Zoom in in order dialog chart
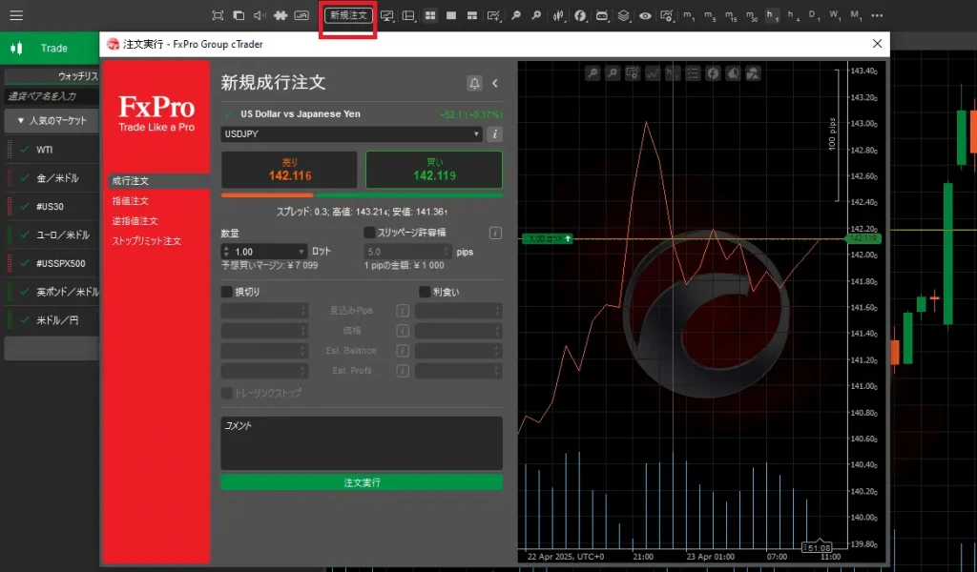977x572 pixels. pos(613,73)
